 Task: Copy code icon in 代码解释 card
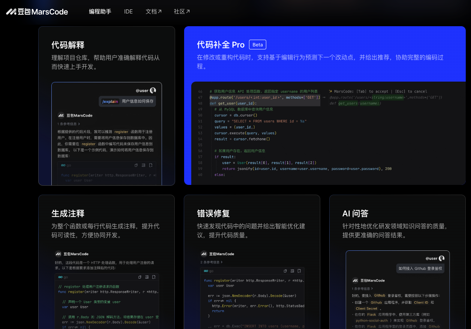tap(136, 165)
